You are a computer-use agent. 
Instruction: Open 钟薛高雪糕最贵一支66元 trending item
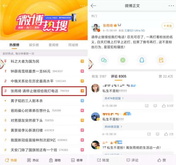coord(44,71)
